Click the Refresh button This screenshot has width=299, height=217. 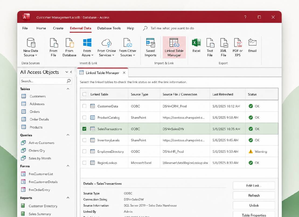[254, 195]
